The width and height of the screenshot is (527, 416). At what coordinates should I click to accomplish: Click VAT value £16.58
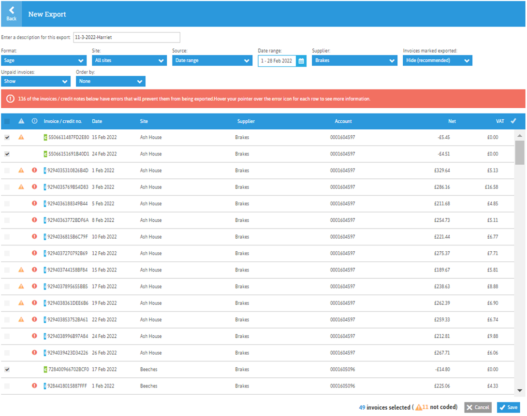pyautogui.click(x=491, y=187)
